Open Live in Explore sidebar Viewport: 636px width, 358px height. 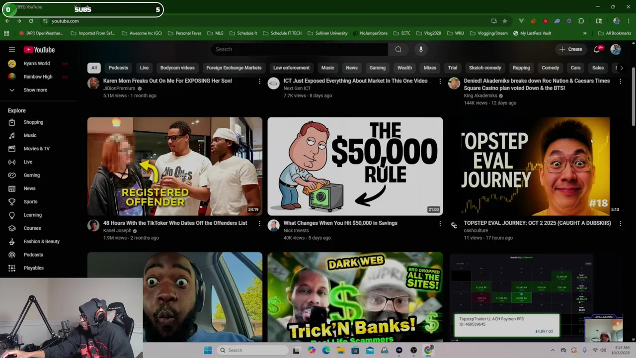(28, 162)
